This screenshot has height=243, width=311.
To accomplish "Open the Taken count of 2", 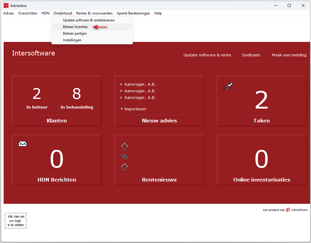I will coord(261,100).
